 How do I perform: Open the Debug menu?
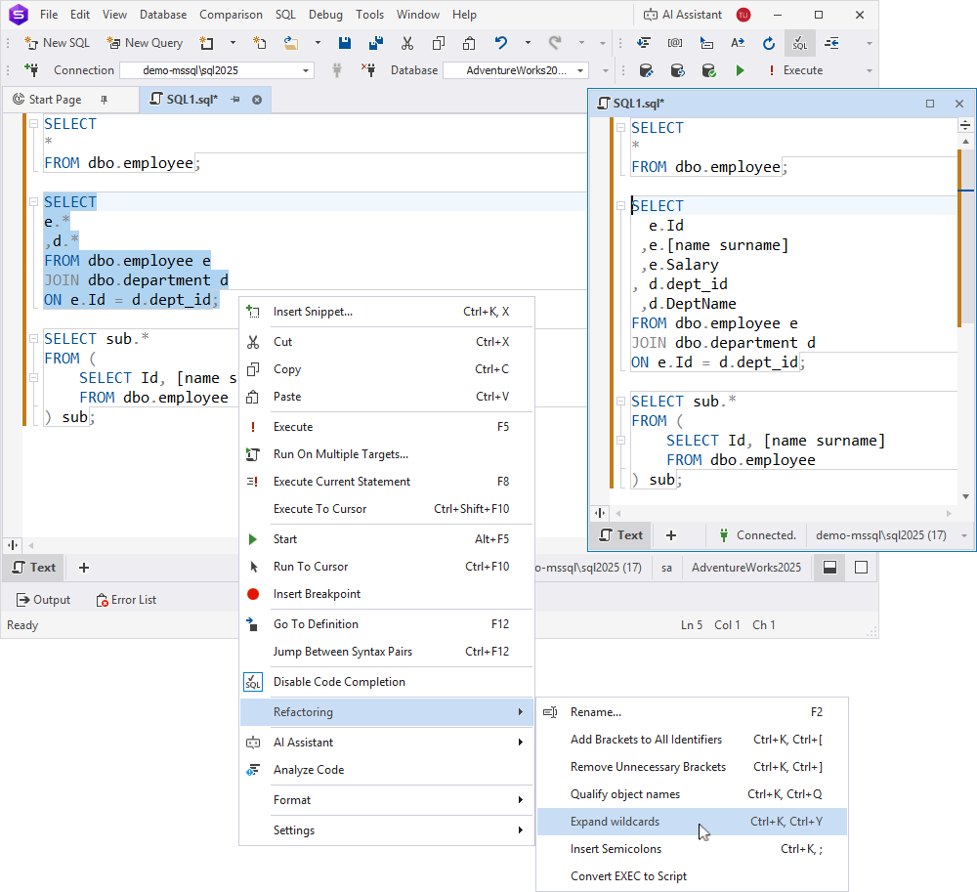pos(326,15)
